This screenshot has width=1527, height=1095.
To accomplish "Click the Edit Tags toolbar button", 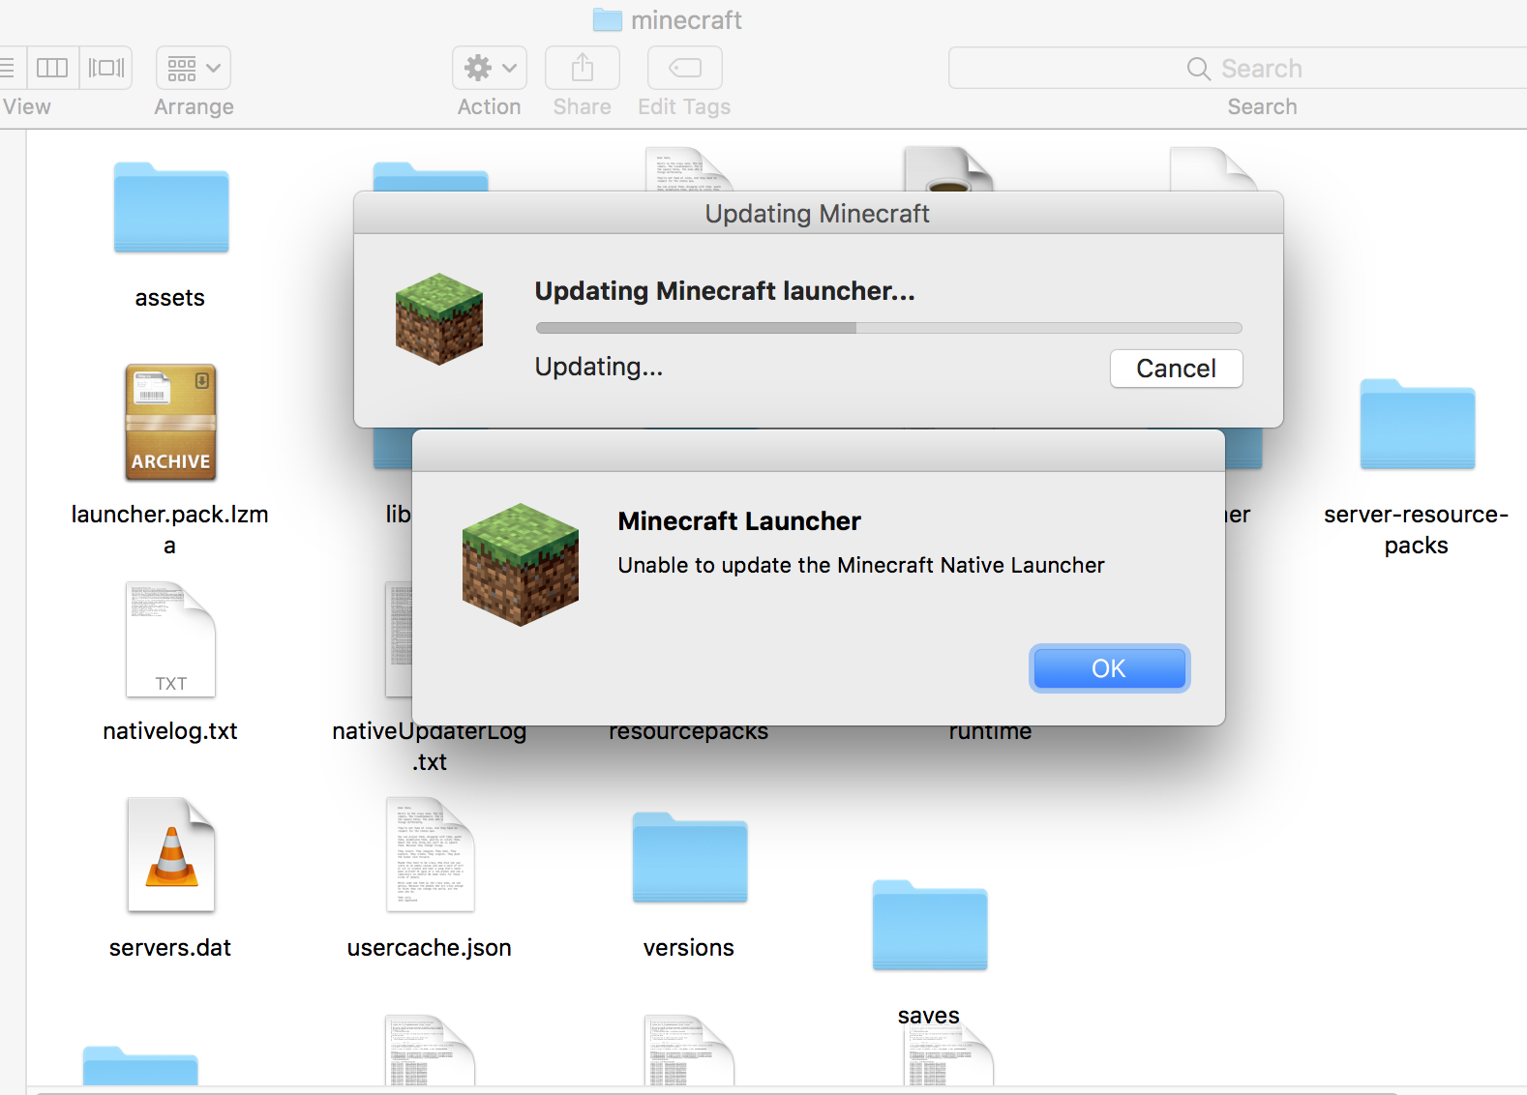I will 685,68.
